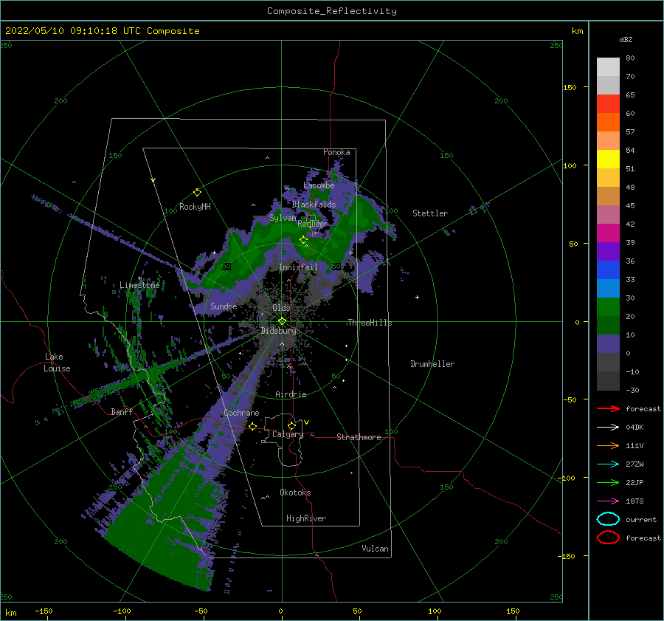Click the current legend text

[641, 519]
